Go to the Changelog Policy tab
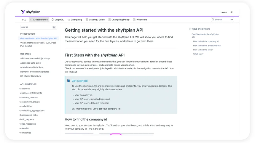The width and height of the screenshot is (255, 143). tap(119, 20)
